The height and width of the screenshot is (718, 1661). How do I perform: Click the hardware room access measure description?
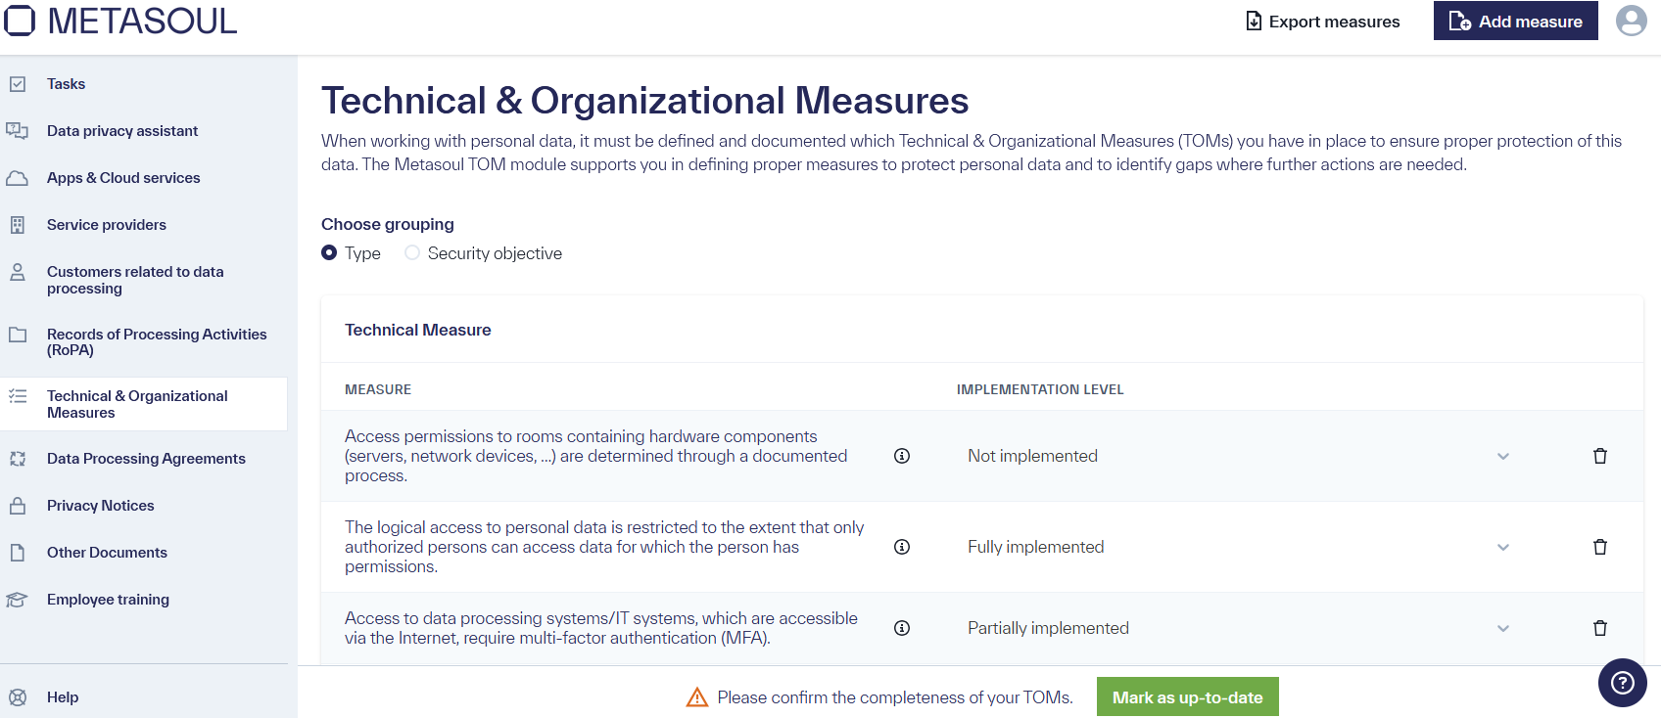(x=595, y=456)
